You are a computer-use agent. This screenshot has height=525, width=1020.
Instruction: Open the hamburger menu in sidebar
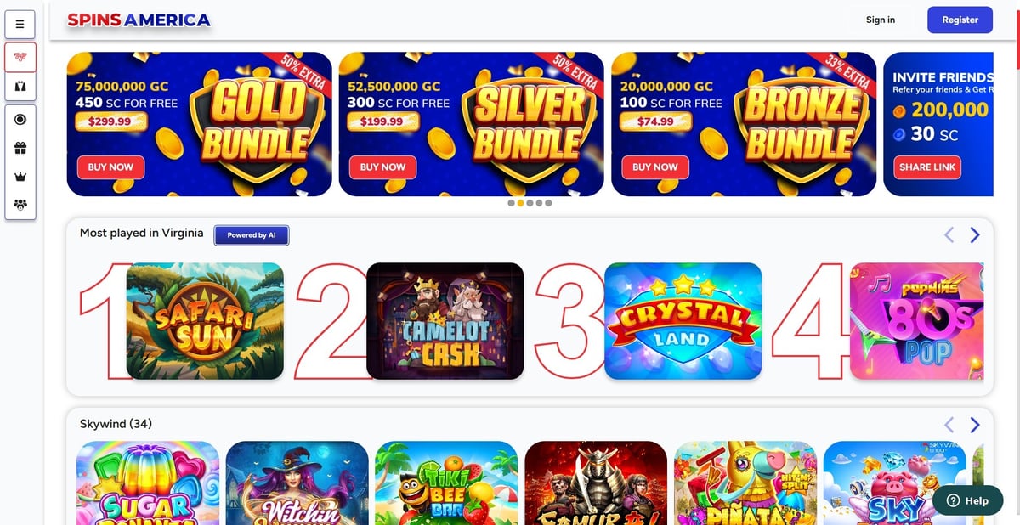(20, 24)
